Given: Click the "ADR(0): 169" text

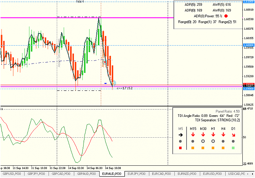Looking at the screenshot, I should click(x=193, y=11).
